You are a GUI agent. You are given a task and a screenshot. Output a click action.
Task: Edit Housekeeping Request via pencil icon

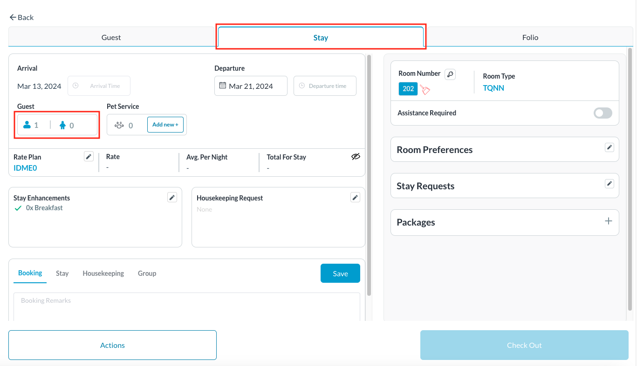[x=355, y=198]
